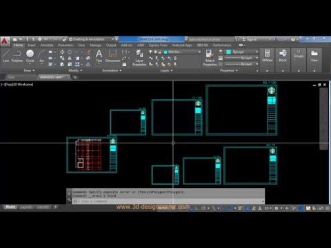This screenshot has height=248, width=331.
Task: Click the new drawing tab plus button
Action: coord(75,77)
